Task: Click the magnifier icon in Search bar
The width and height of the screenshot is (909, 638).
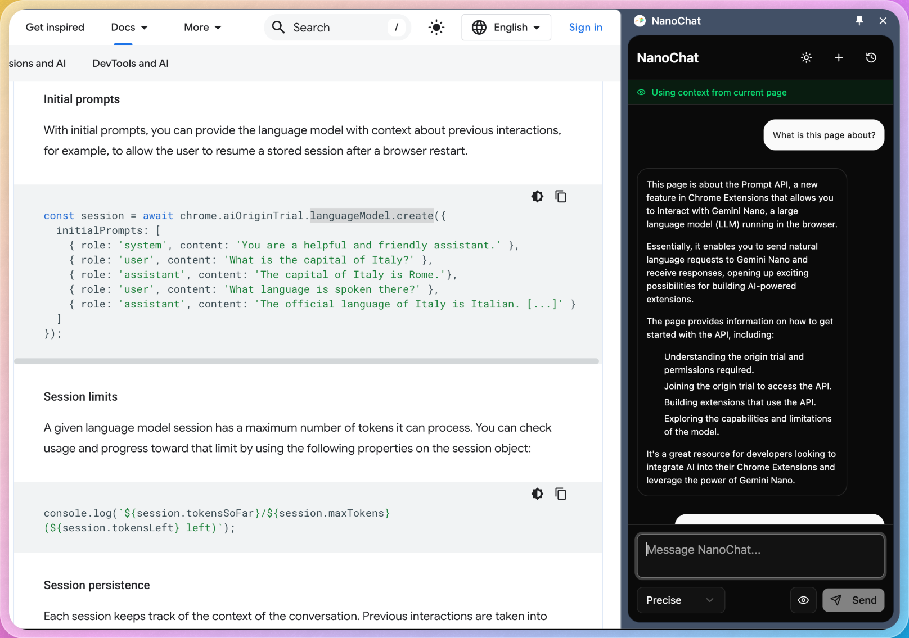Action: click(278, 27)
